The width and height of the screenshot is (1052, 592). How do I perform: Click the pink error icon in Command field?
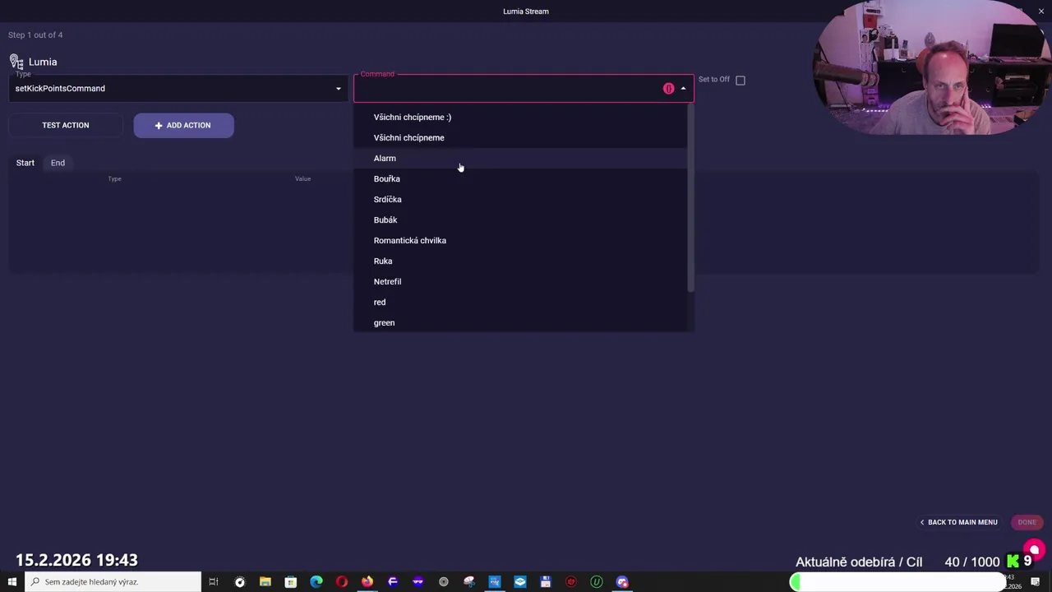(x=668, y=89)
